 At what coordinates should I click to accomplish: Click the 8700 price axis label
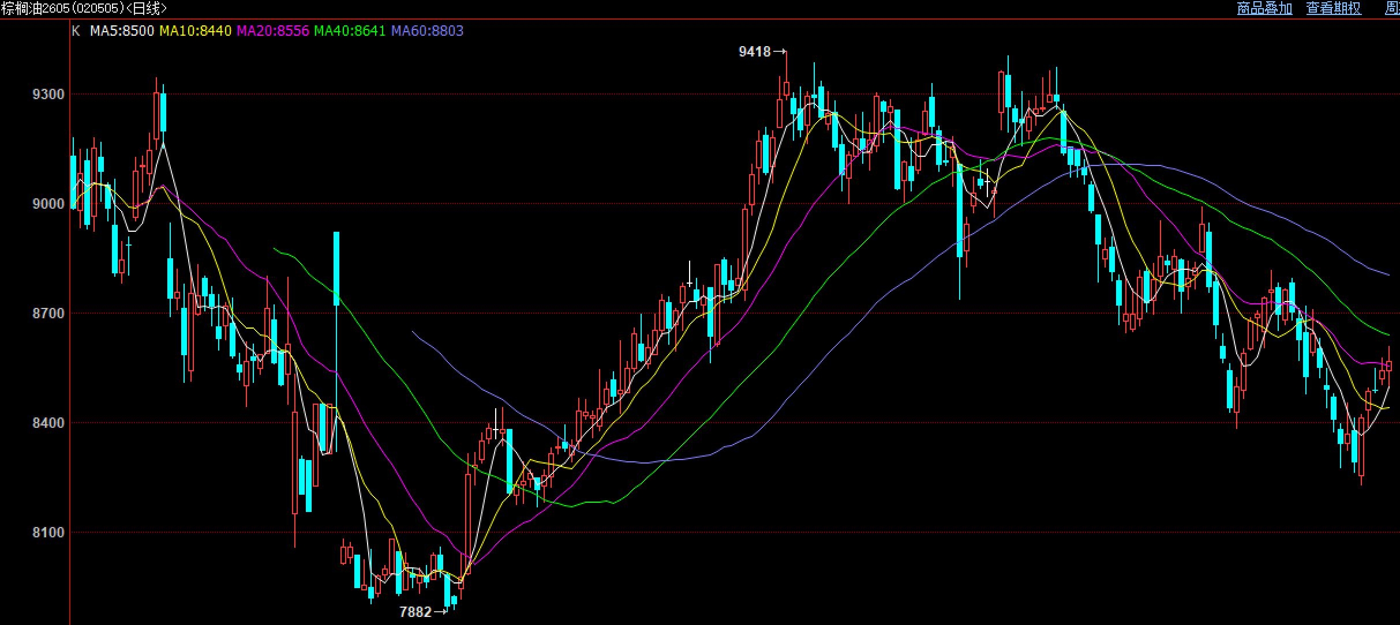[x=48, y=314]
